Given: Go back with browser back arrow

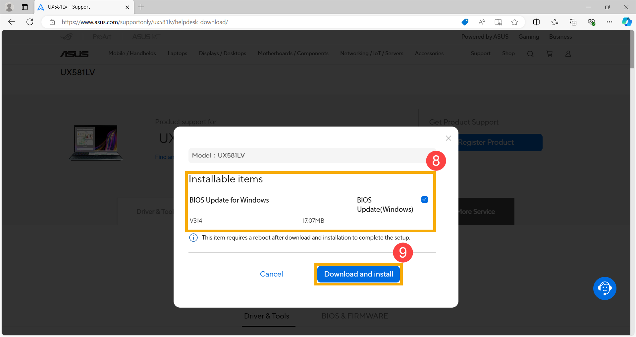Looking at the screenshot, I should tap(12, 22).
